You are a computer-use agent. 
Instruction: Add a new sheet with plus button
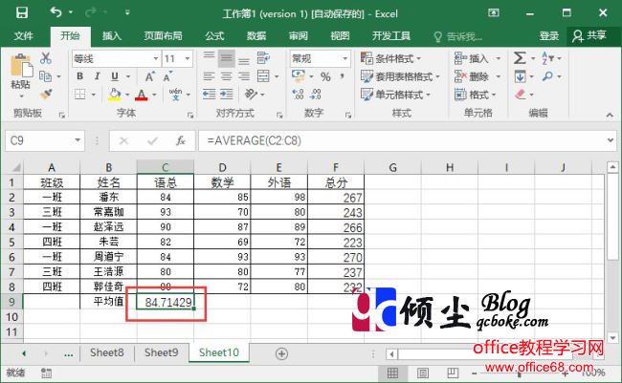[281, 353]
